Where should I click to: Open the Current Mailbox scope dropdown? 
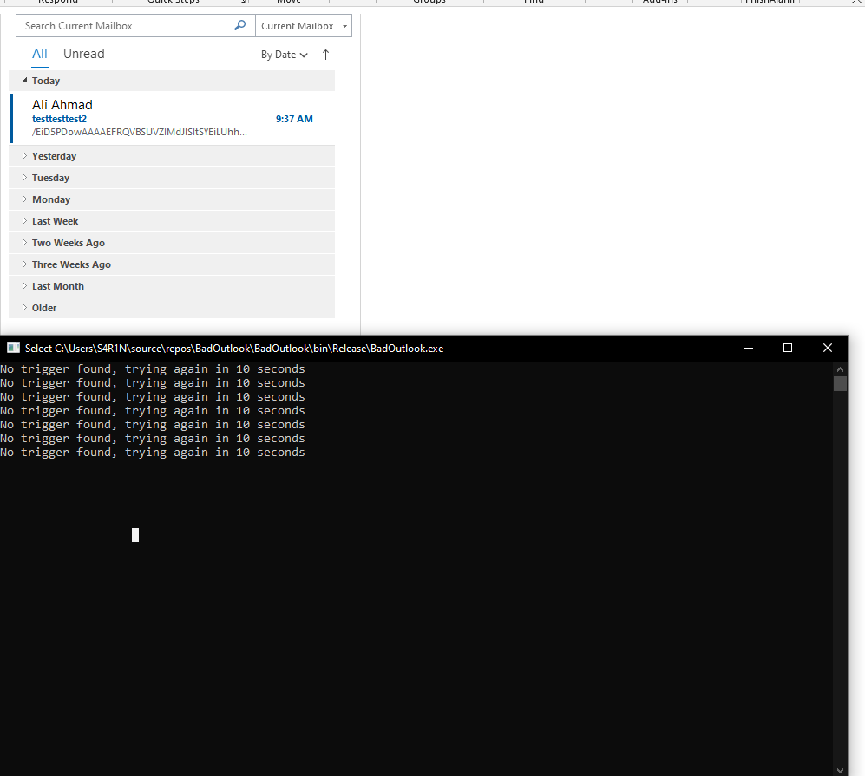pos(304,26)
